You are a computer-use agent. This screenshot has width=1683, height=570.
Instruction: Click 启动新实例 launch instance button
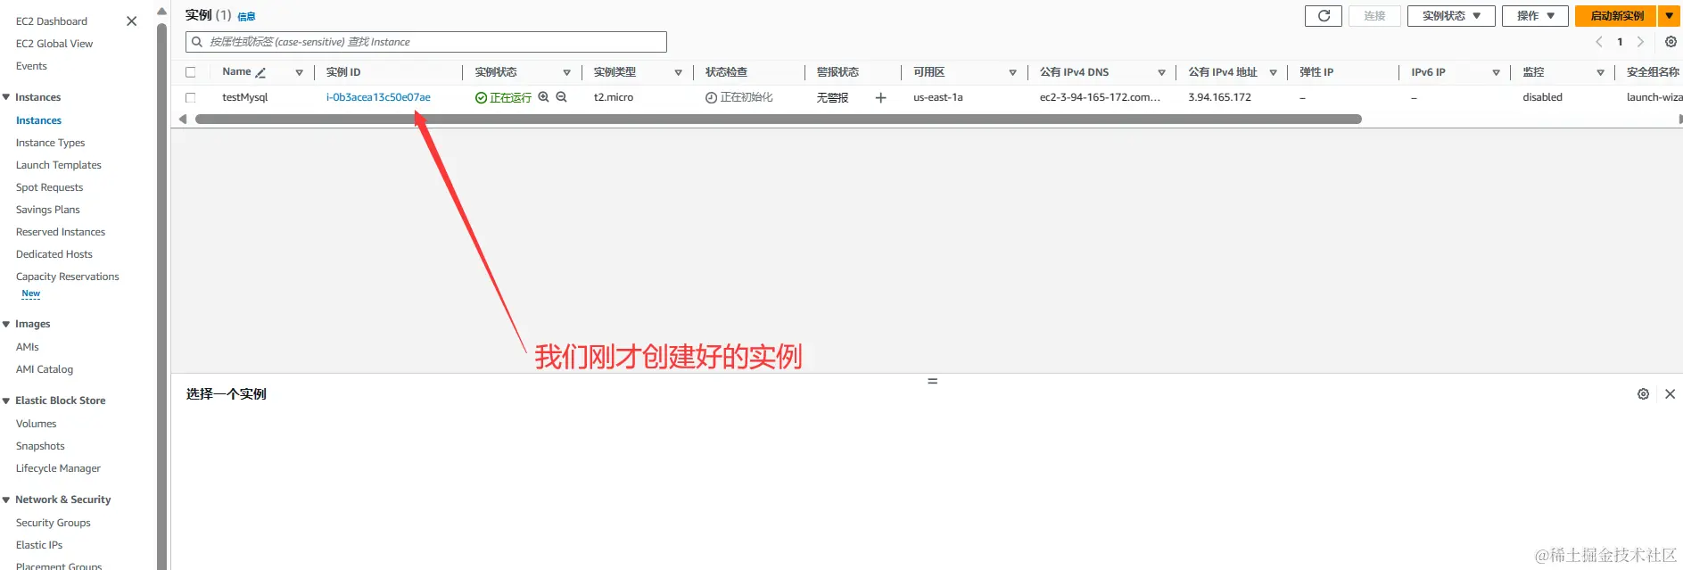(1616, 16)
